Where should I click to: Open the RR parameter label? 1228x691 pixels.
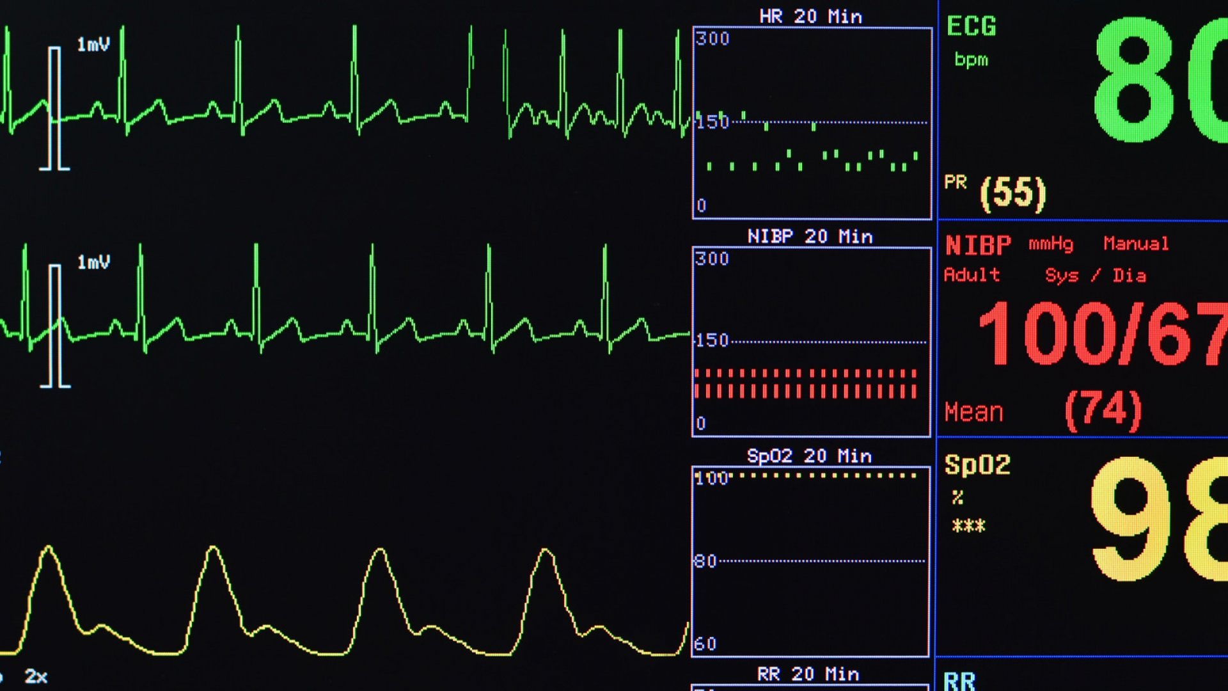(x=959, y=680)
